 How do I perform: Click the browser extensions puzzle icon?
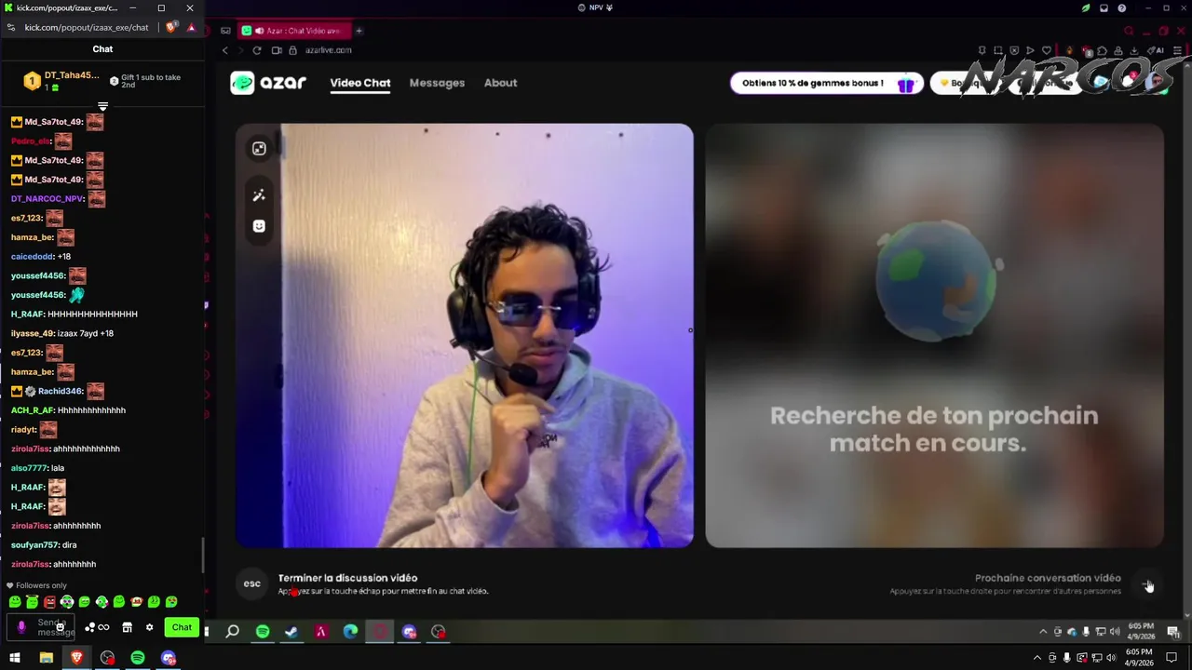(x=1102, y=50)
